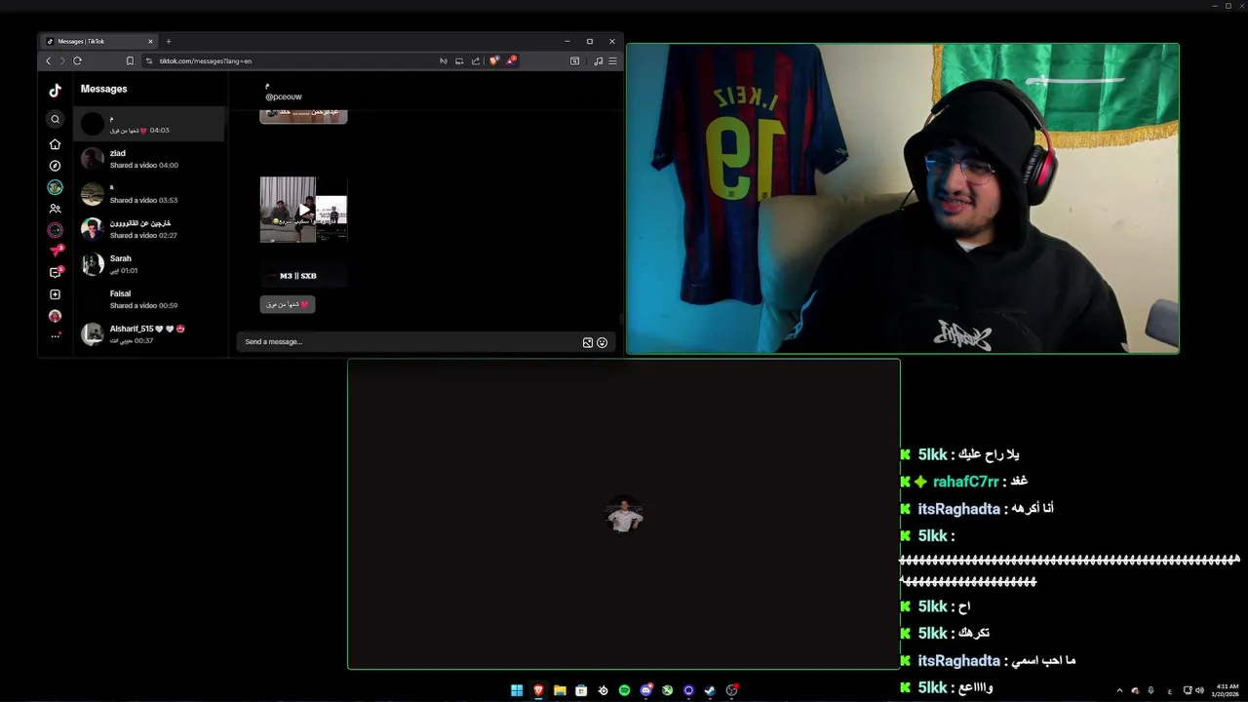
Task: Open the Windows Start menu
Action: click(x=517, y=690)
